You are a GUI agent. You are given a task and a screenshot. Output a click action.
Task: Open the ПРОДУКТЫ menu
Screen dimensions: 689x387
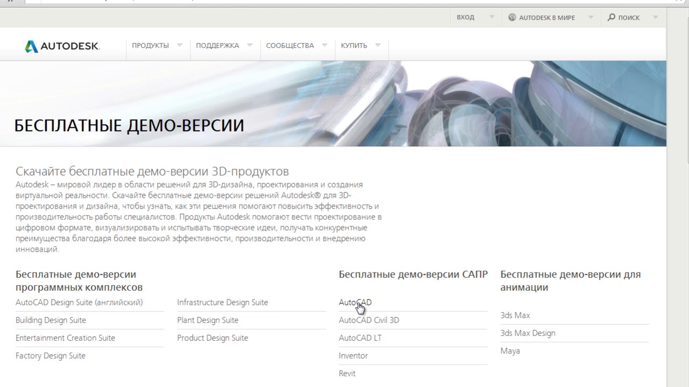150,46
